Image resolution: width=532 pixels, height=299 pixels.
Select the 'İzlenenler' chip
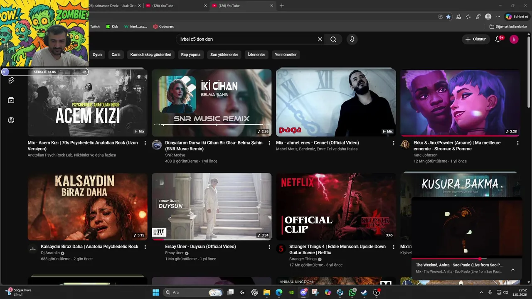(x=256, y=54)
